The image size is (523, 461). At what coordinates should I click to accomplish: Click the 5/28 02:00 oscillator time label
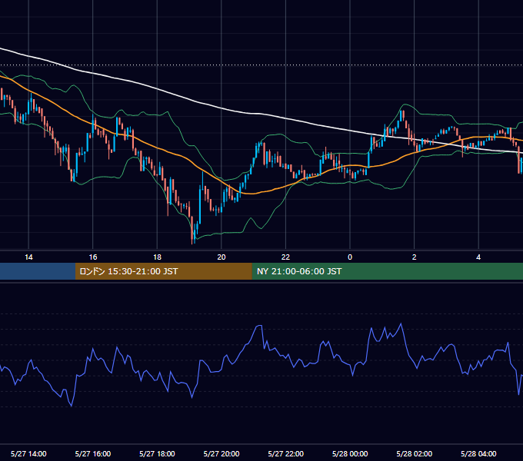point(415,453)
